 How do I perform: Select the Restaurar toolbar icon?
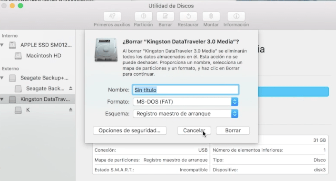188,16
